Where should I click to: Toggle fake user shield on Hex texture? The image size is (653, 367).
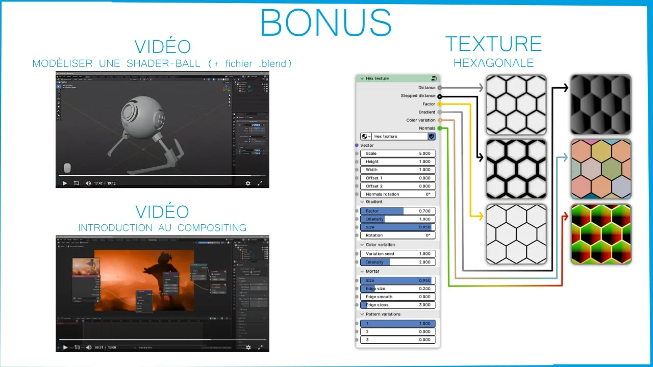coord(431,137)
